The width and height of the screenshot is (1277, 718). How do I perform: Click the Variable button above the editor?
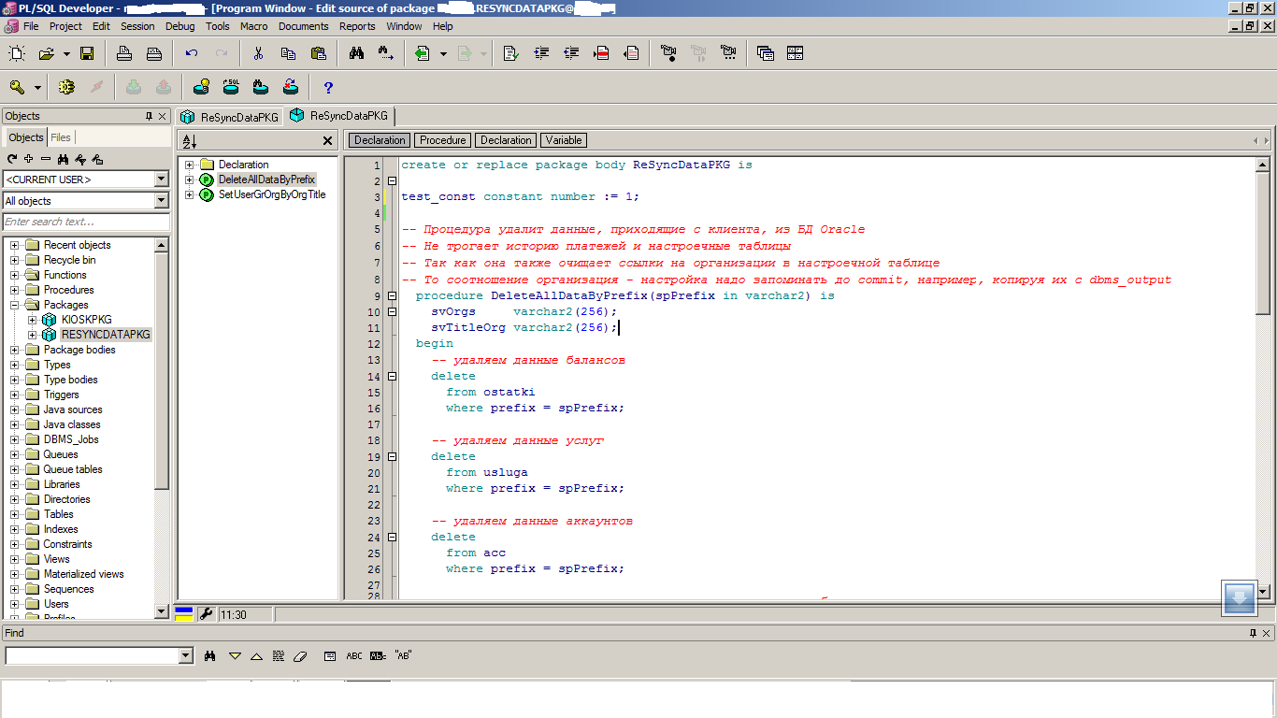click(x=564, y=140)
